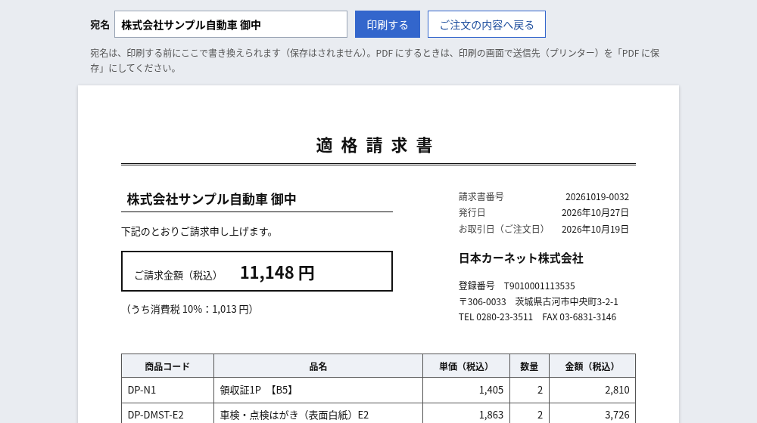Viewport: 757px width, 423px height.
Task: Click the 請求書番号 label
Action: coord(481,196)
